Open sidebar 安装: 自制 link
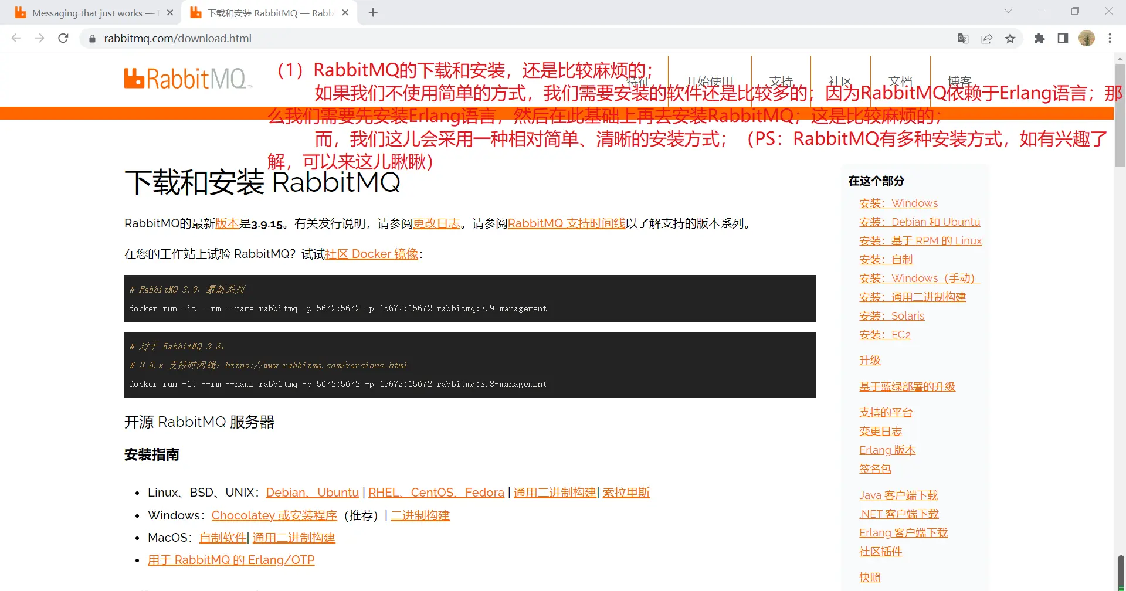 [x=886, y=260]
